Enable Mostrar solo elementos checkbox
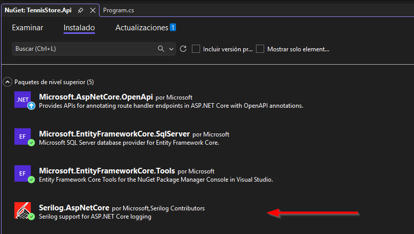Screen dimensions: 414x234 (260, 49)
